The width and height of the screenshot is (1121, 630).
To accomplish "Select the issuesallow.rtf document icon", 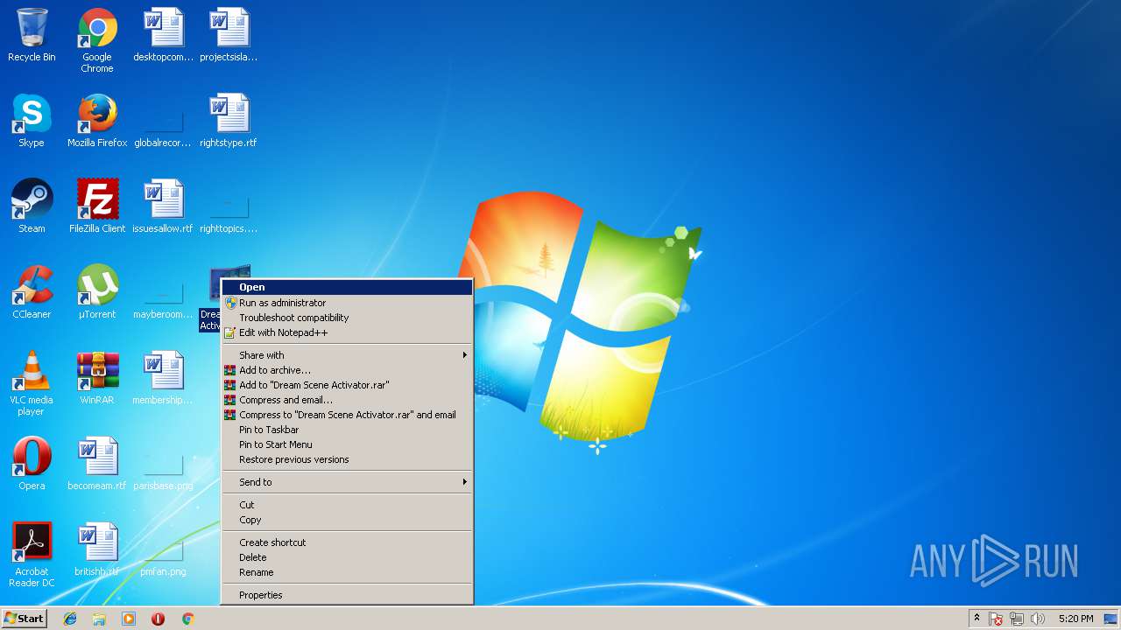I will (163, 206).
